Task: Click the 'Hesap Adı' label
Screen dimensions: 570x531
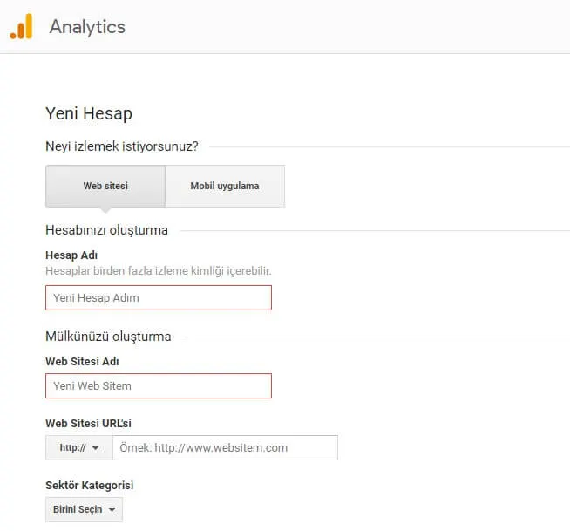Action: [71, 255]
